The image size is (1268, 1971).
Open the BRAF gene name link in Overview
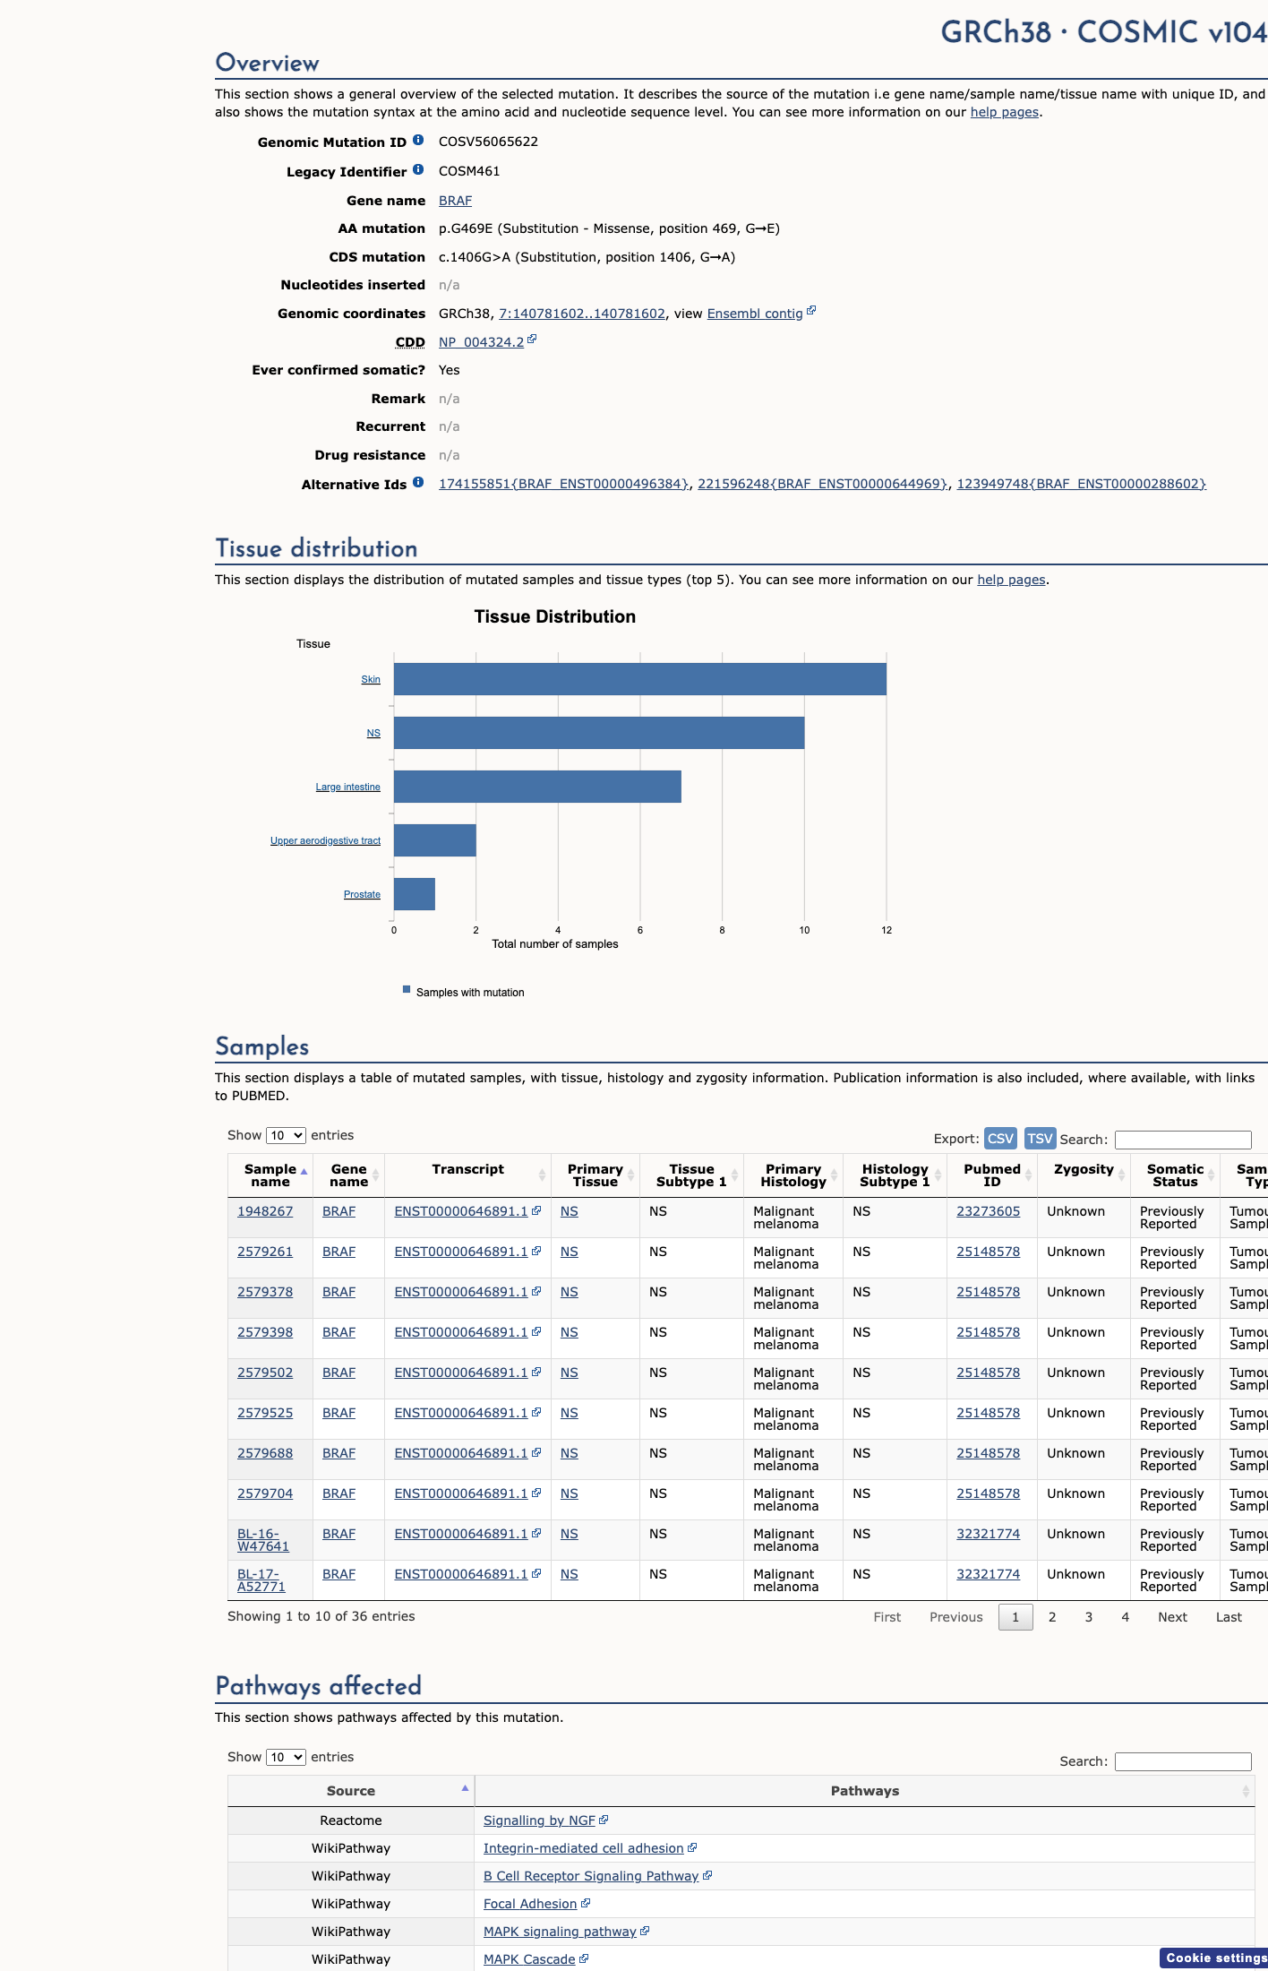[x=455, y=201]
